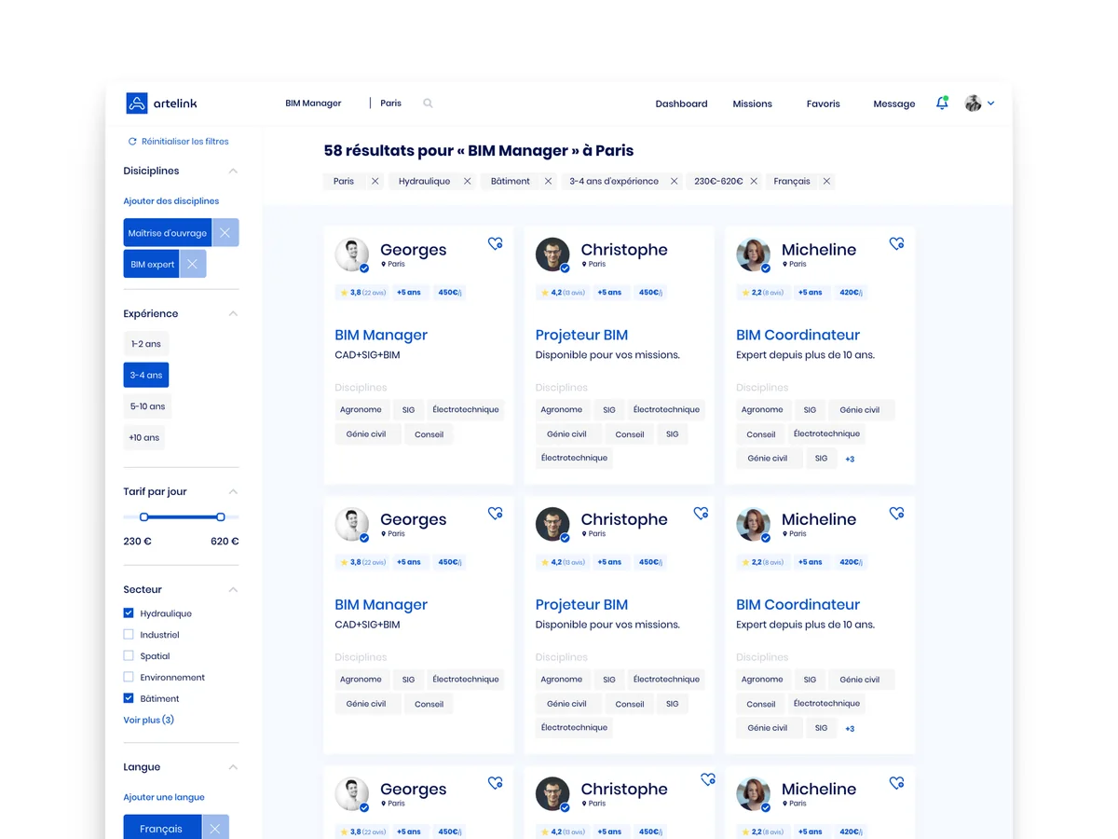Open first BIM Coordinateur profile title

click(798, 335)
